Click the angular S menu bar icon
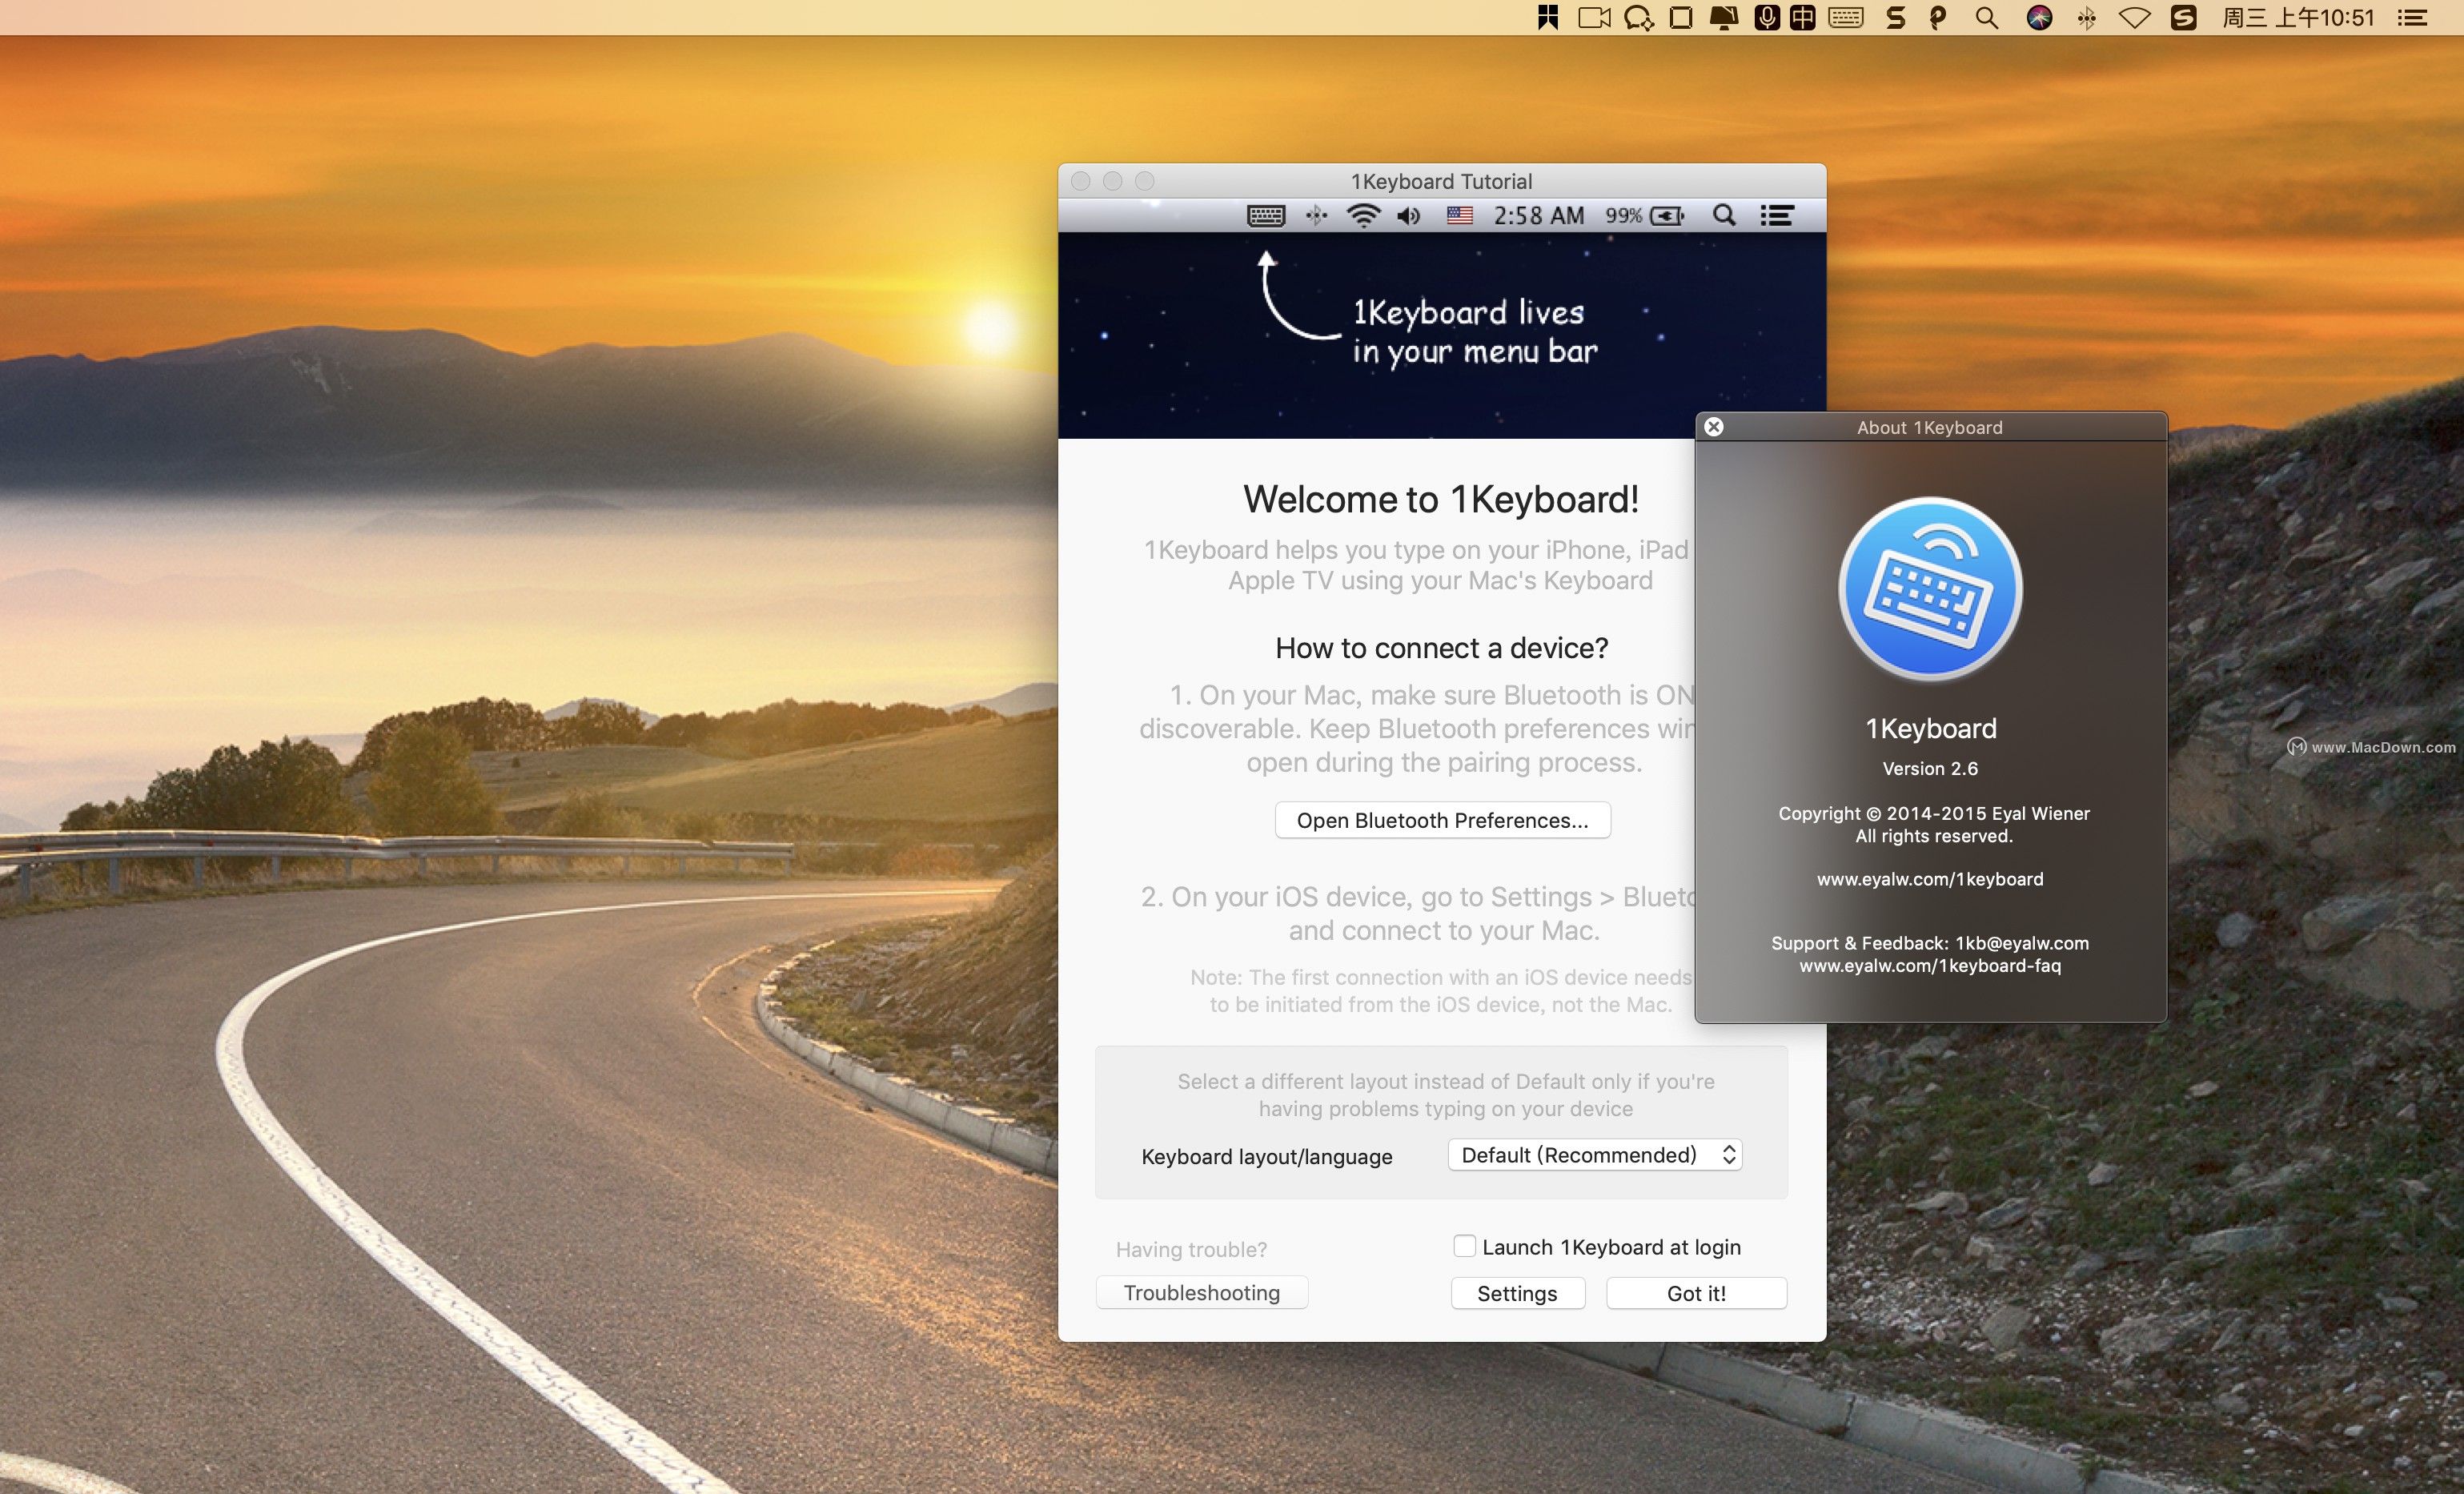Image resolution: width=2464 pixels, height=1494 pixels. [1895, 17]
